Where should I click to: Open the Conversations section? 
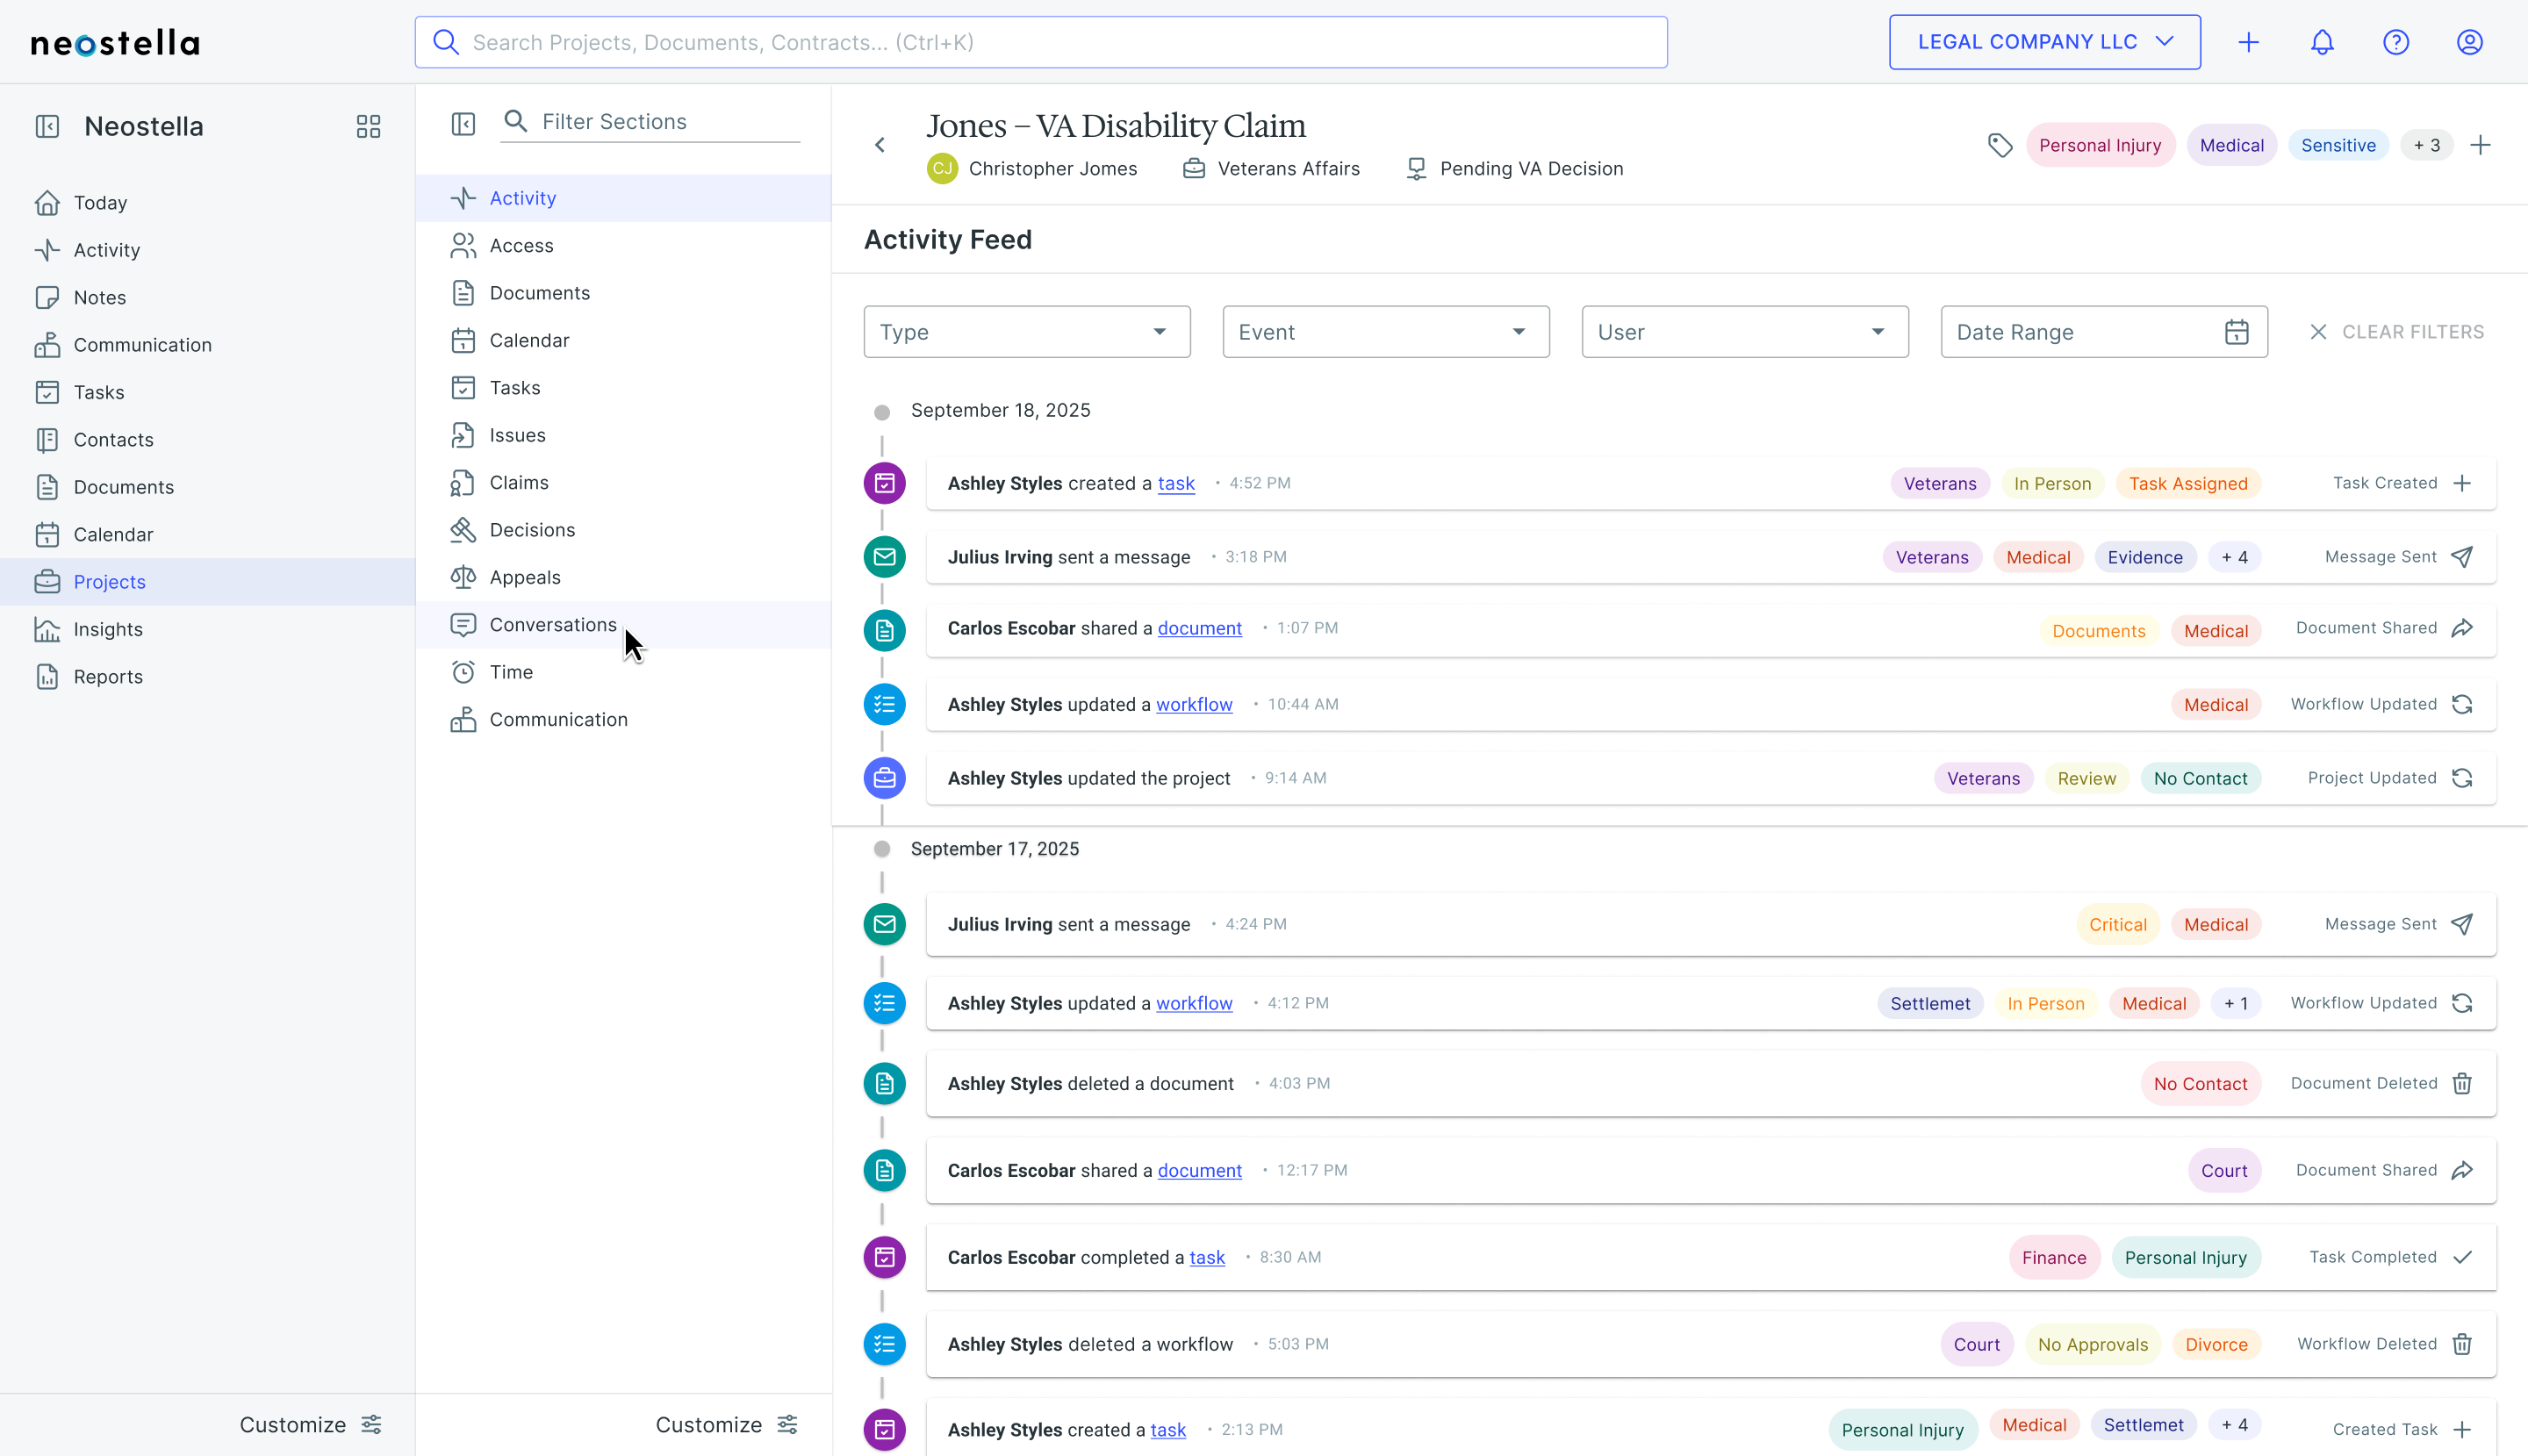tap(553, 625)
